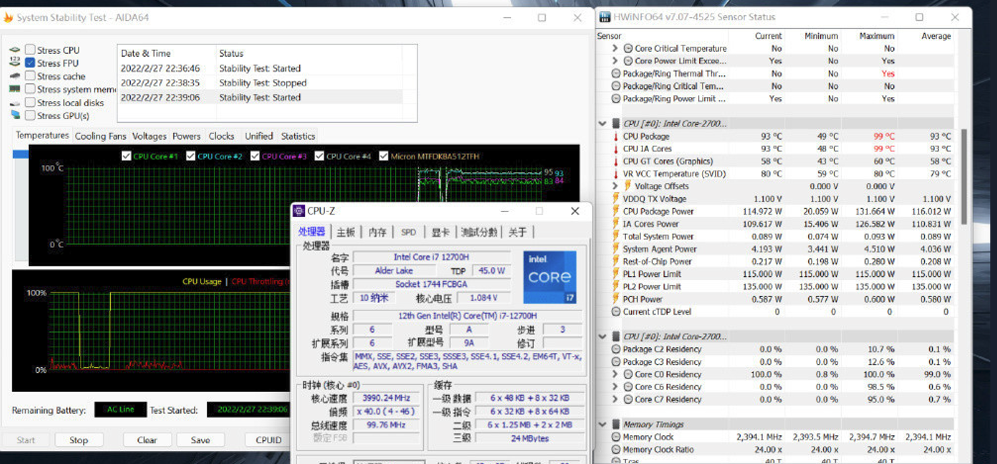Open the Statistics tab in AIDA64
The width and height of the screenshot is (997, 464).
298,136
